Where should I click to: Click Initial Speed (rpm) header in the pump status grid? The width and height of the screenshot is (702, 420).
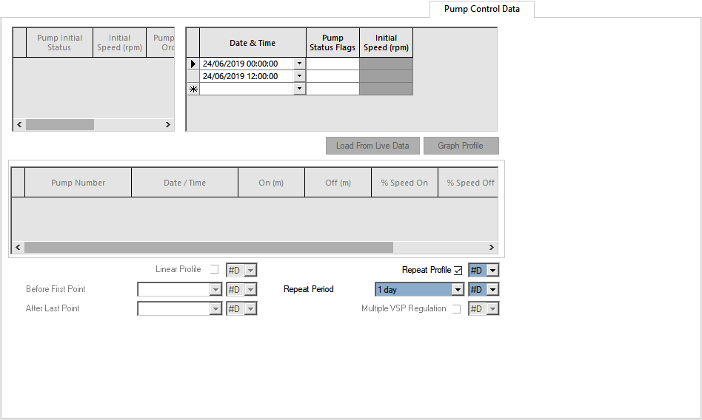click(x=119, y=43)
